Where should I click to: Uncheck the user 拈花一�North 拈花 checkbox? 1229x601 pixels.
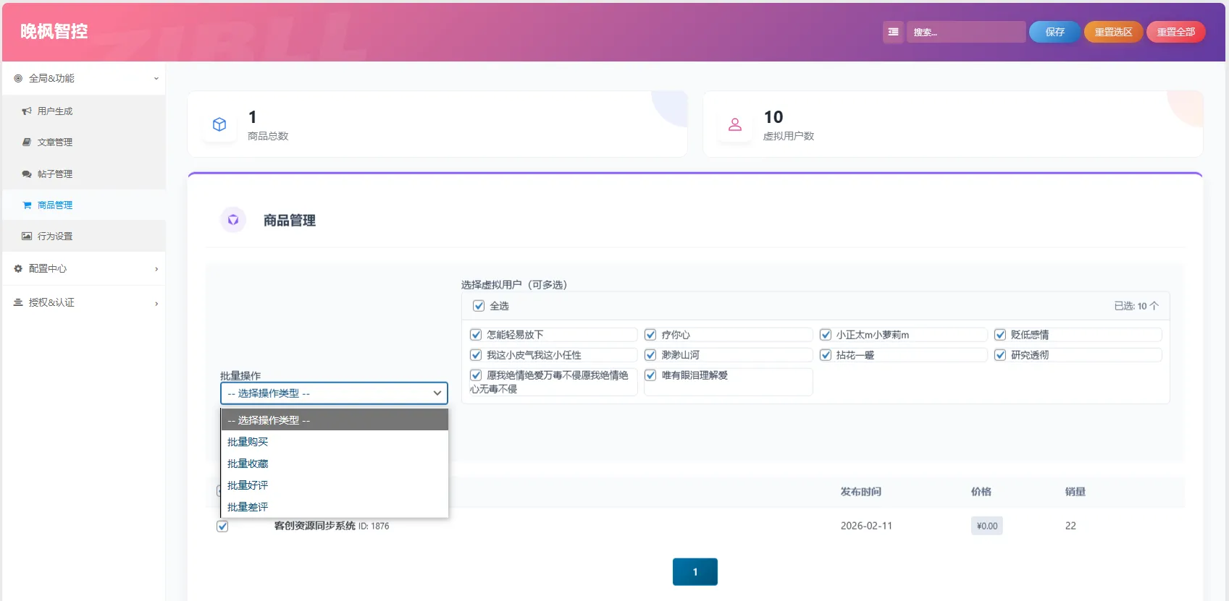[x=826, y=355]
